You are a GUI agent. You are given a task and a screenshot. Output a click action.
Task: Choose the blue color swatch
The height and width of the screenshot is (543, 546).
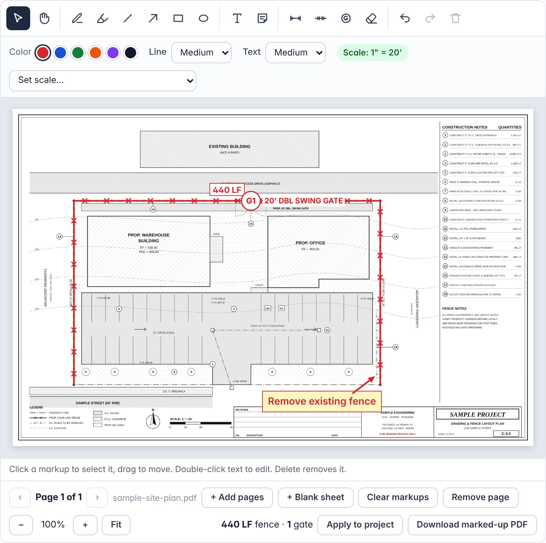pos(60,53)
